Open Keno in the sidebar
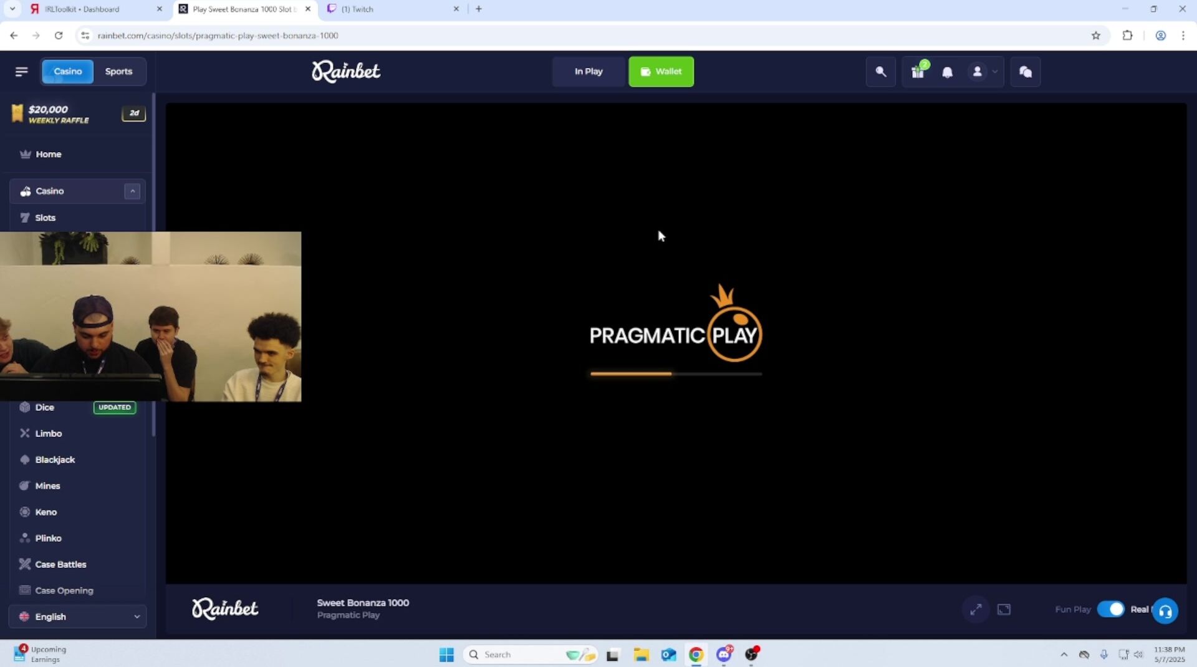The height and width of the screenshot is (667, 1197). click(46, 512)
